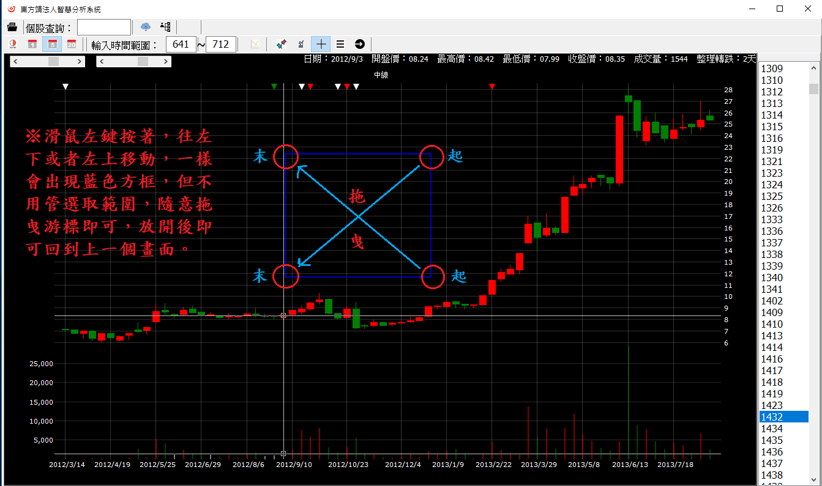This screenshot has width=822, height=486.
Task: Click the stock list's scroll-up arrow
Action: tap(813, 68)
